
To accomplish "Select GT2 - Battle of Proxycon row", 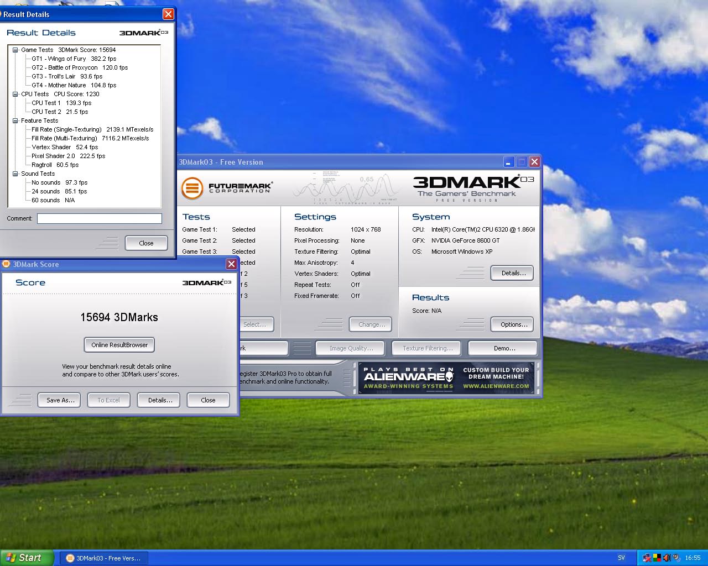I will coord(80,67).
